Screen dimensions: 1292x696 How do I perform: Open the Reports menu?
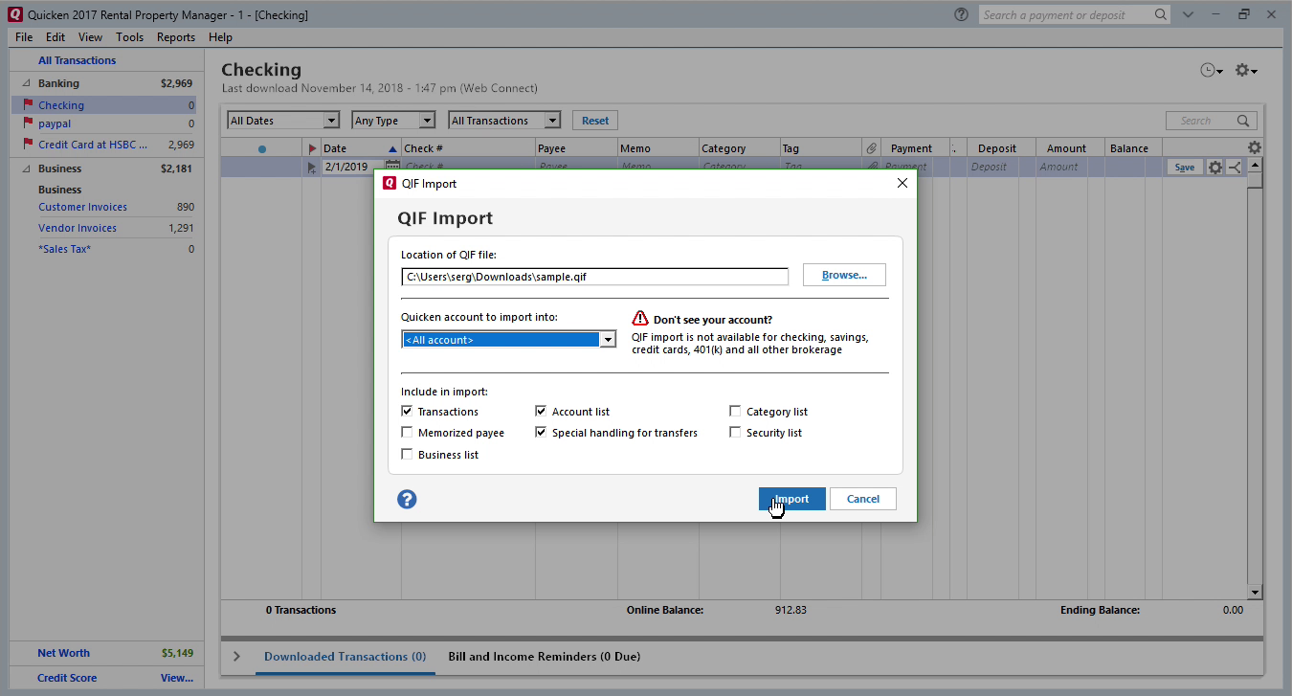click(176, 37)
